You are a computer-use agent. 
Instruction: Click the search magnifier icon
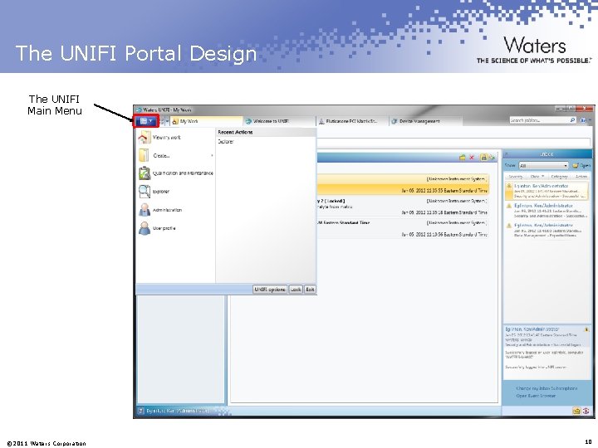coord(572,120)
